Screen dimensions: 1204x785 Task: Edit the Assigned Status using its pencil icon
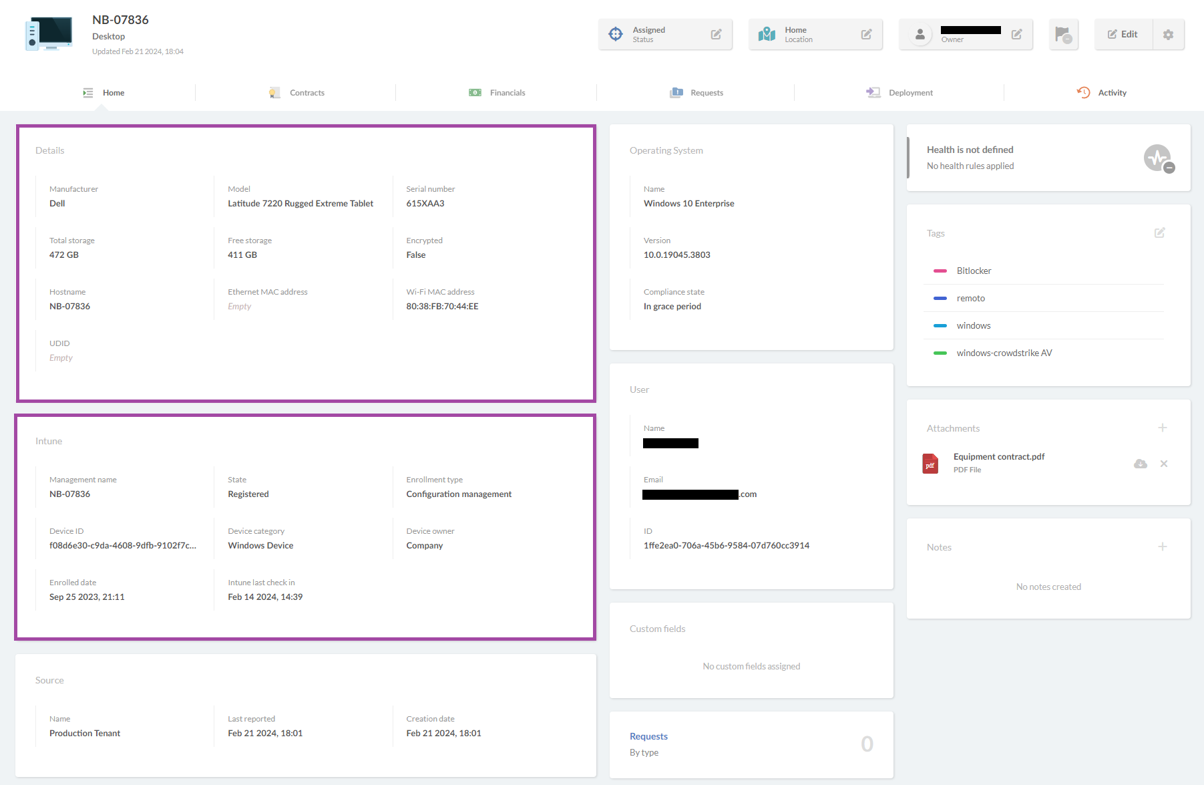click(x=717, y=33)
